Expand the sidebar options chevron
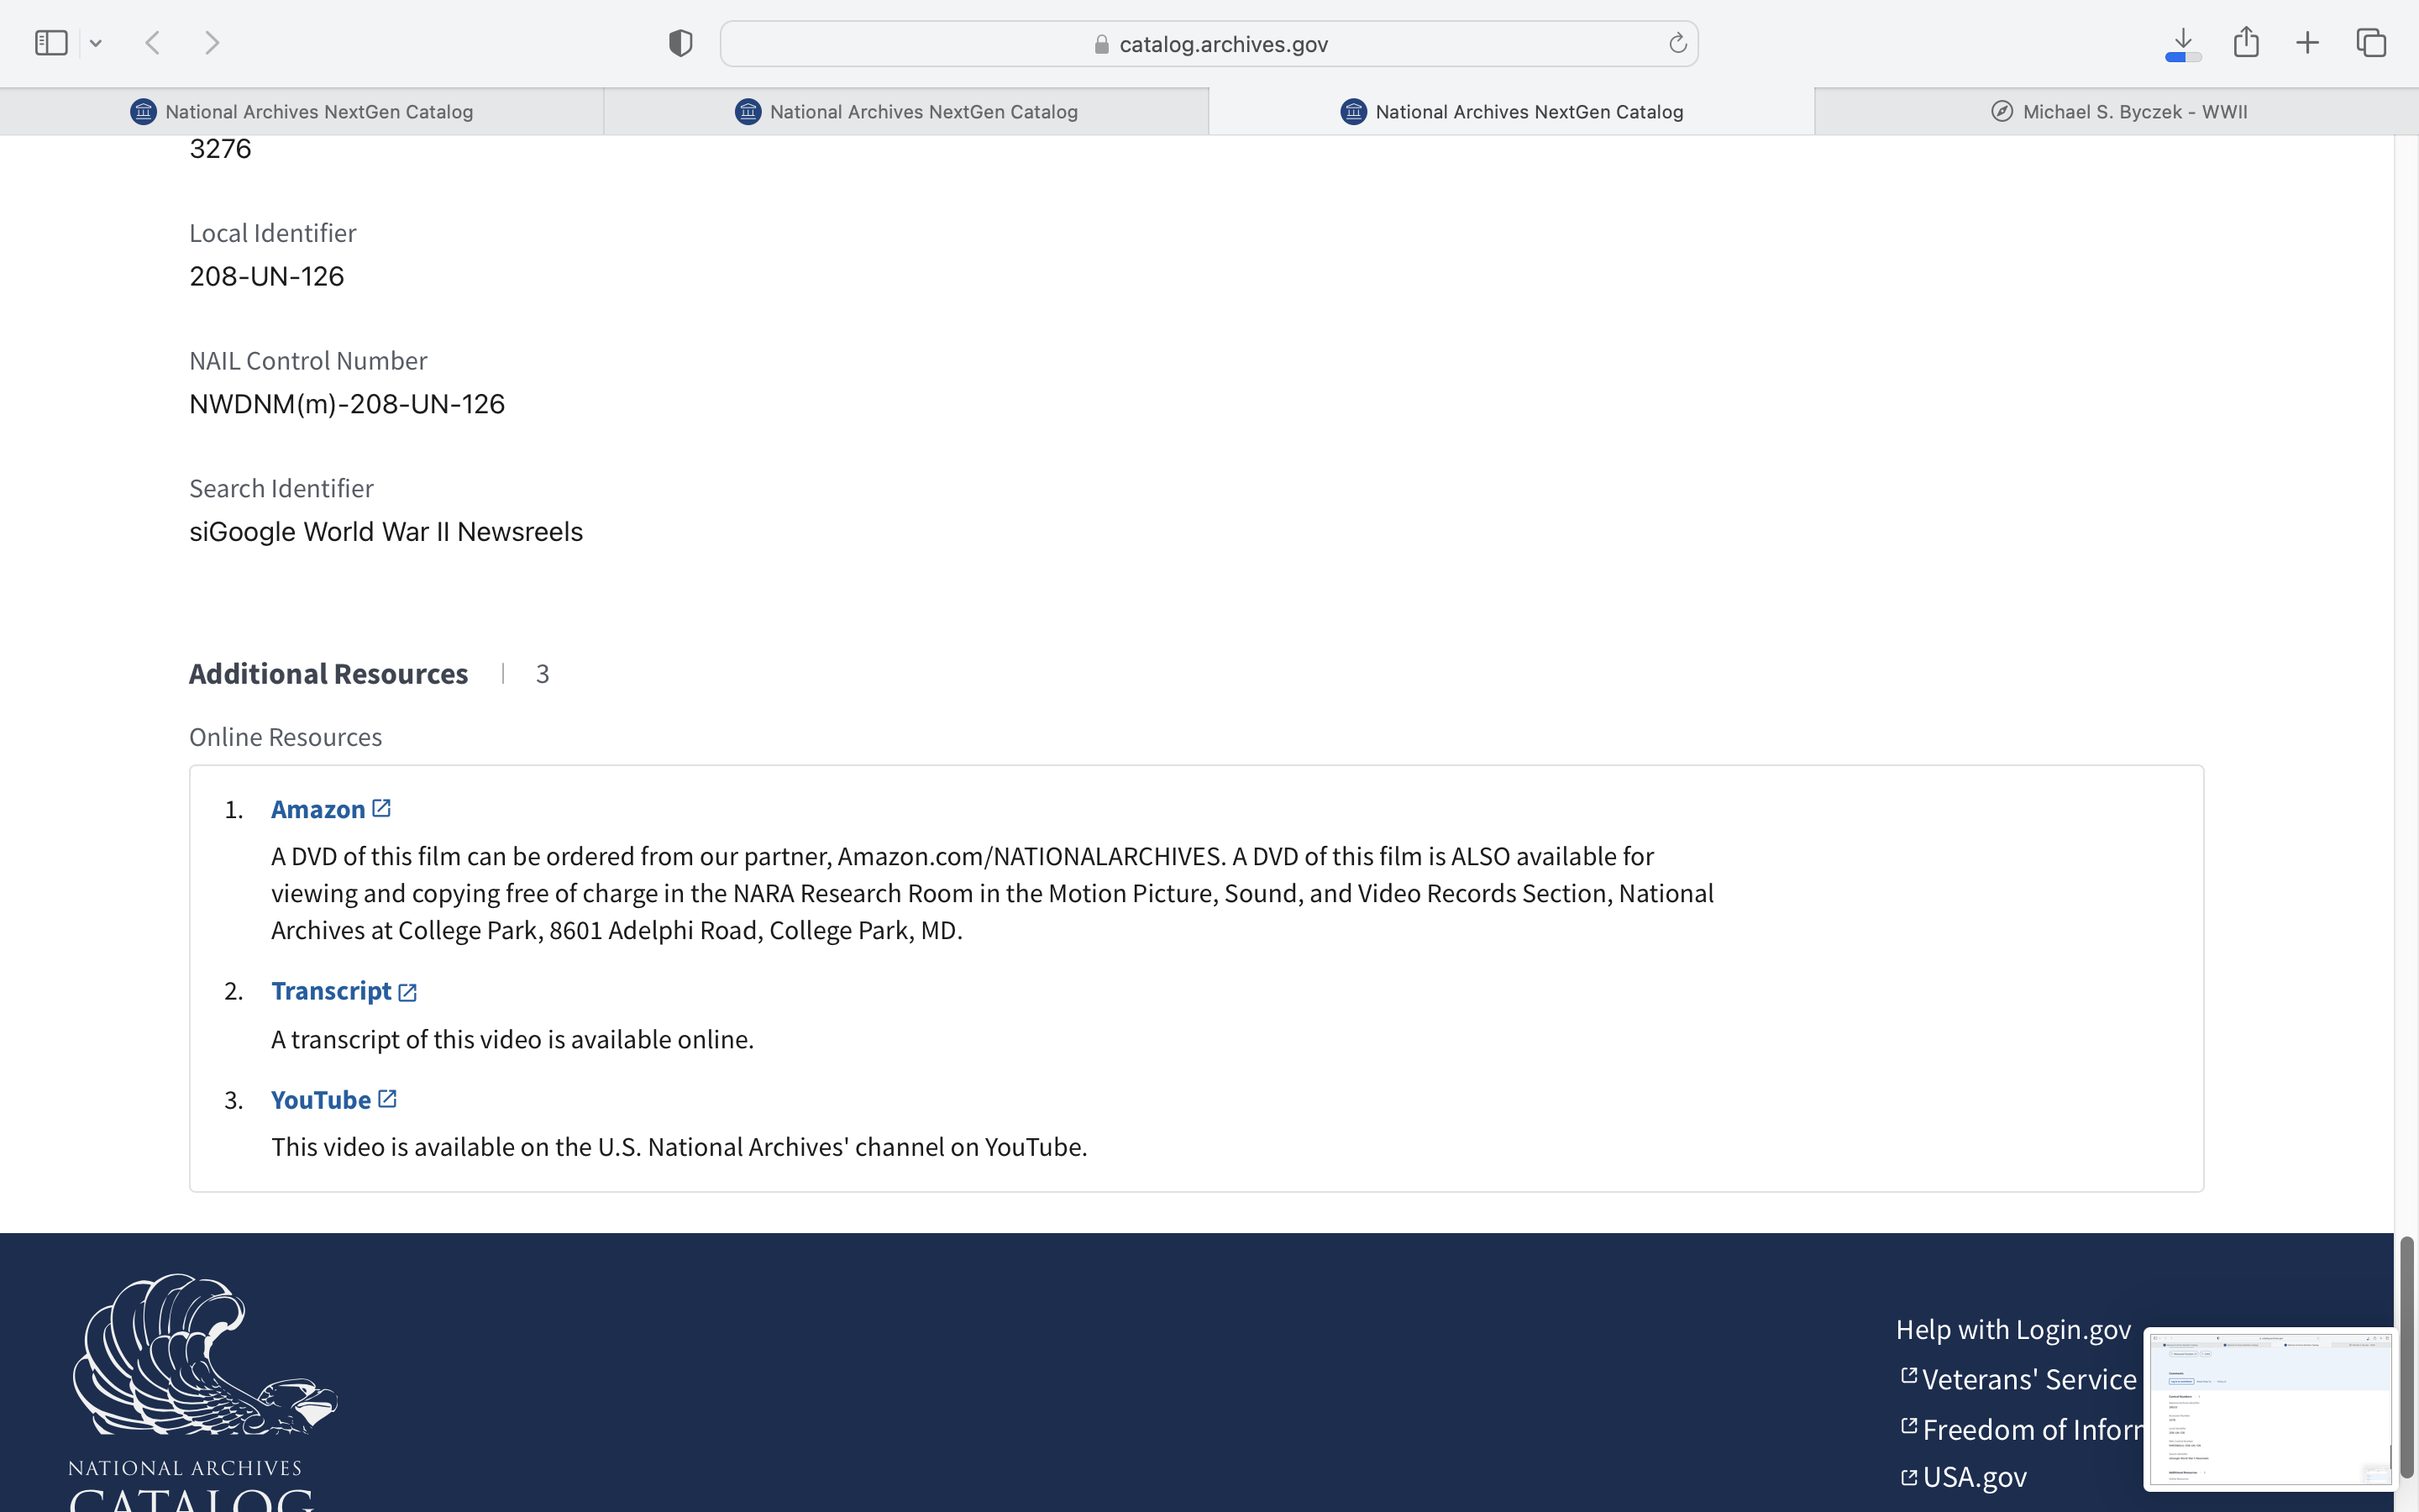2419x1512 pixels. tap(96, 43)
